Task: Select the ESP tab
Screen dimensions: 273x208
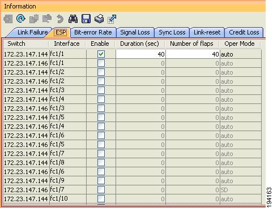Action: point(61,32)
